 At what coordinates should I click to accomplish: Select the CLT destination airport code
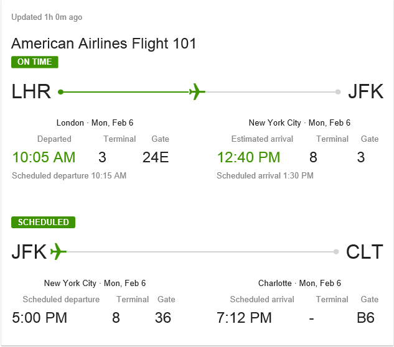[365, 252]
